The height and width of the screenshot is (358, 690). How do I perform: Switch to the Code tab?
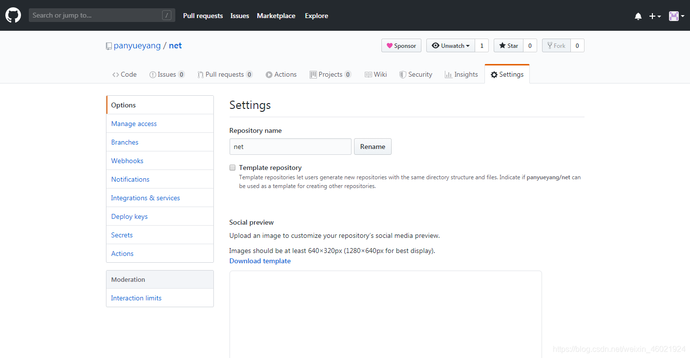pyautogui.click(x=125, y=74)
